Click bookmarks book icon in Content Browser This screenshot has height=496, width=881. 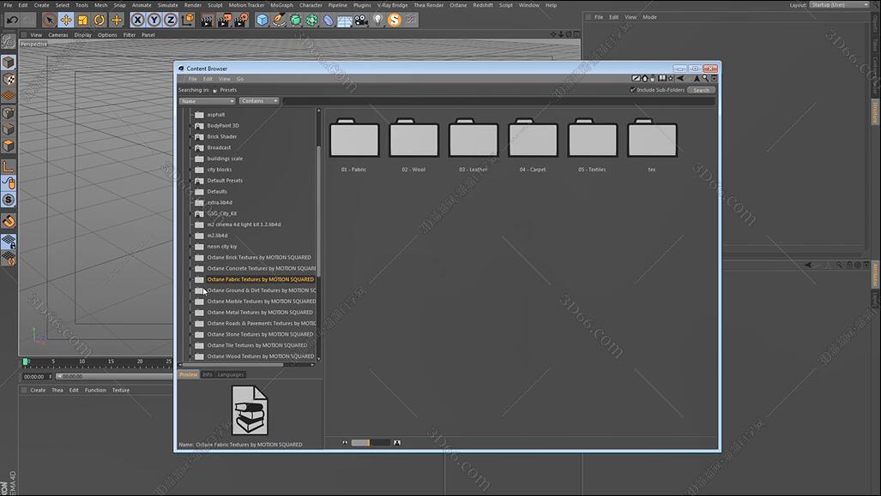[662, 79]
